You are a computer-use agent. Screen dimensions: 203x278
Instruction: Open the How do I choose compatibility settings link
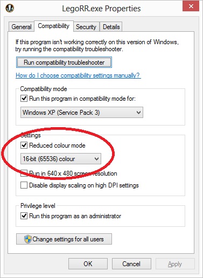(x=78, y=75)
